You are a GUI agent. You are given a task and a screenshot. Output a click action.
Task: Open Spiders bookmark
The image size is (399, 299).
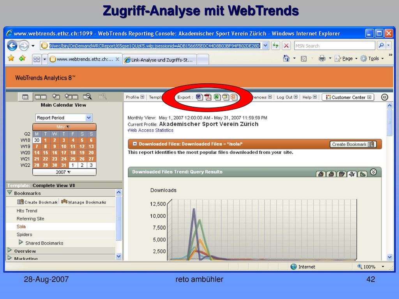[25, 234]
